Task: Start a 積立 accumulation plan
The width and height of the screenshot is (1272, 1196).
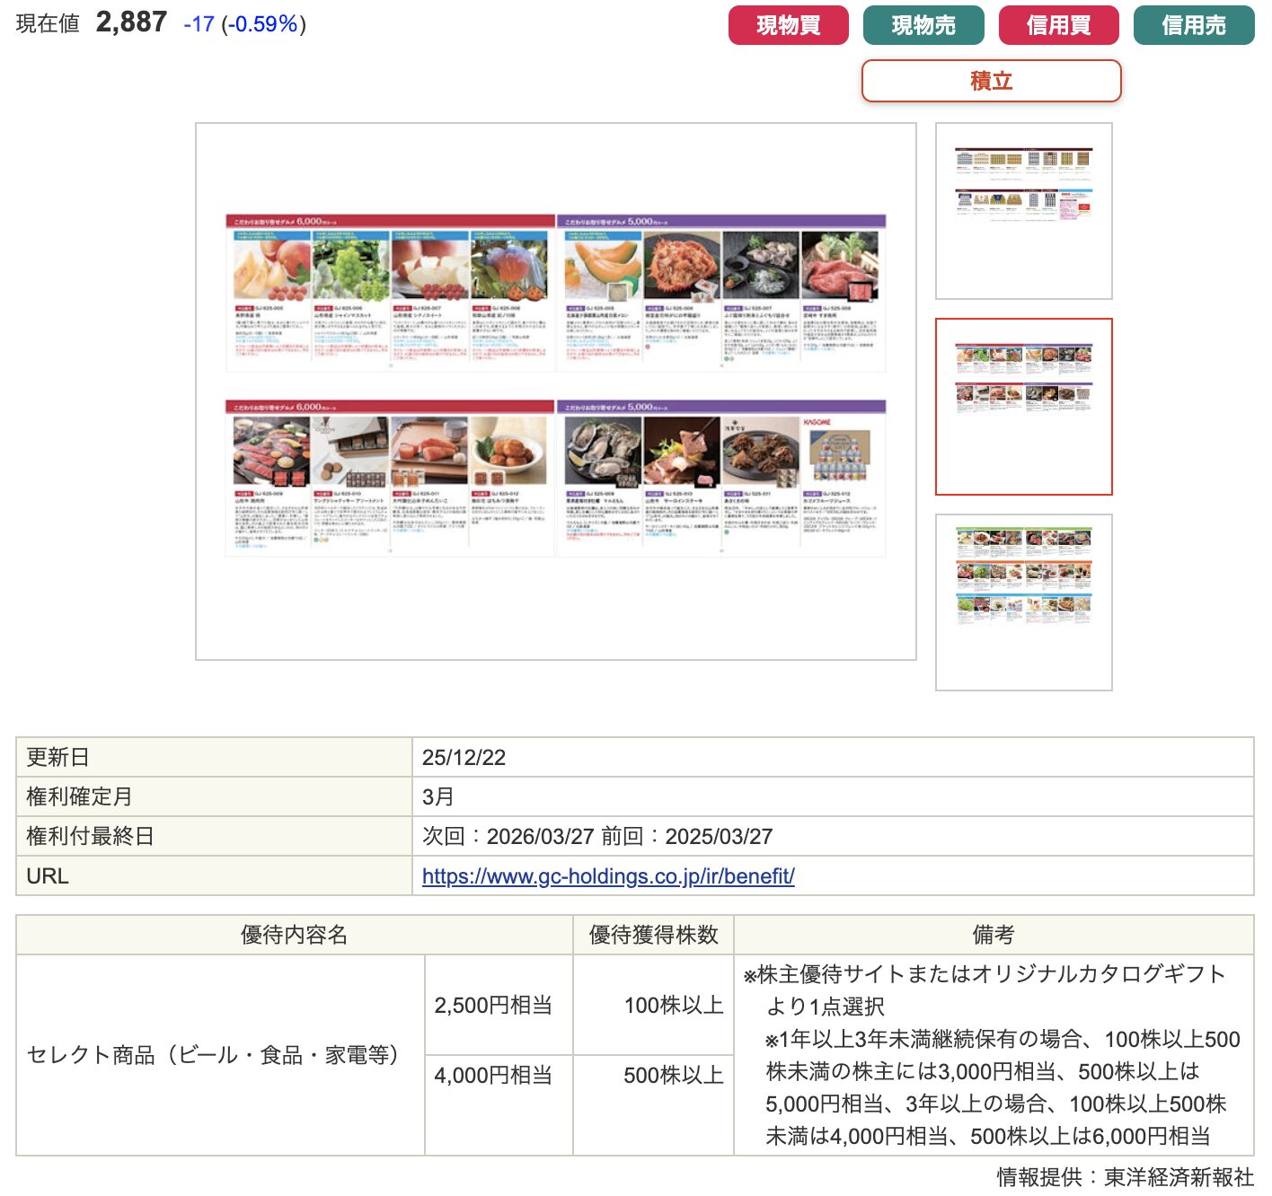Action: click(991, 81)
